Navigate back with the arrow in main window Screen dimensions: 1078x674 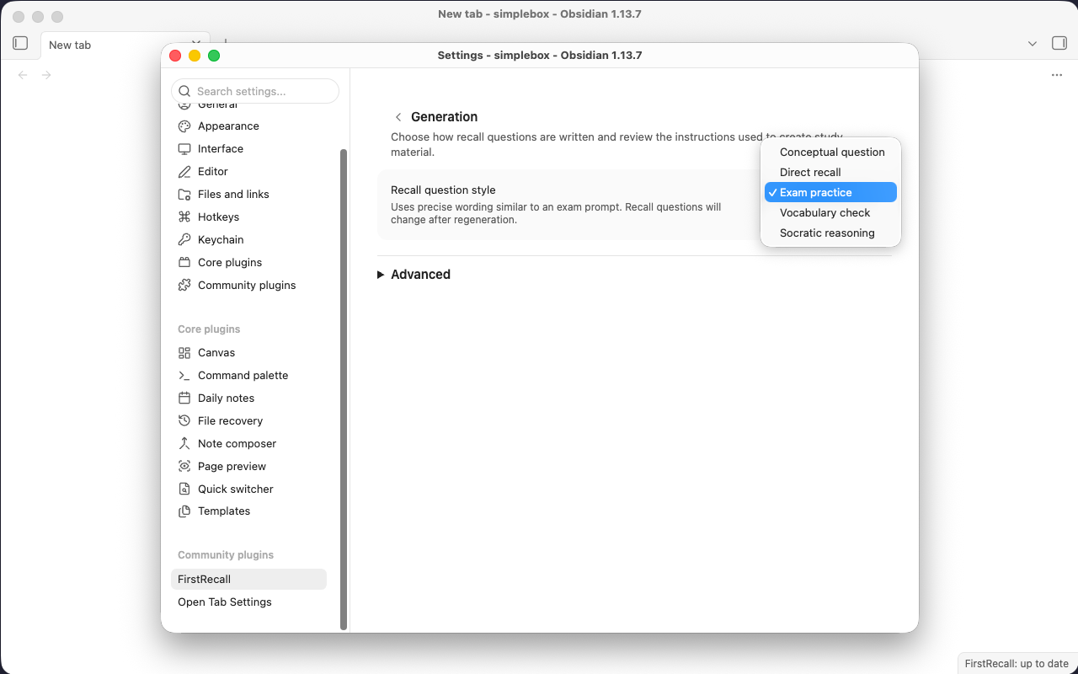pos(23,75)
